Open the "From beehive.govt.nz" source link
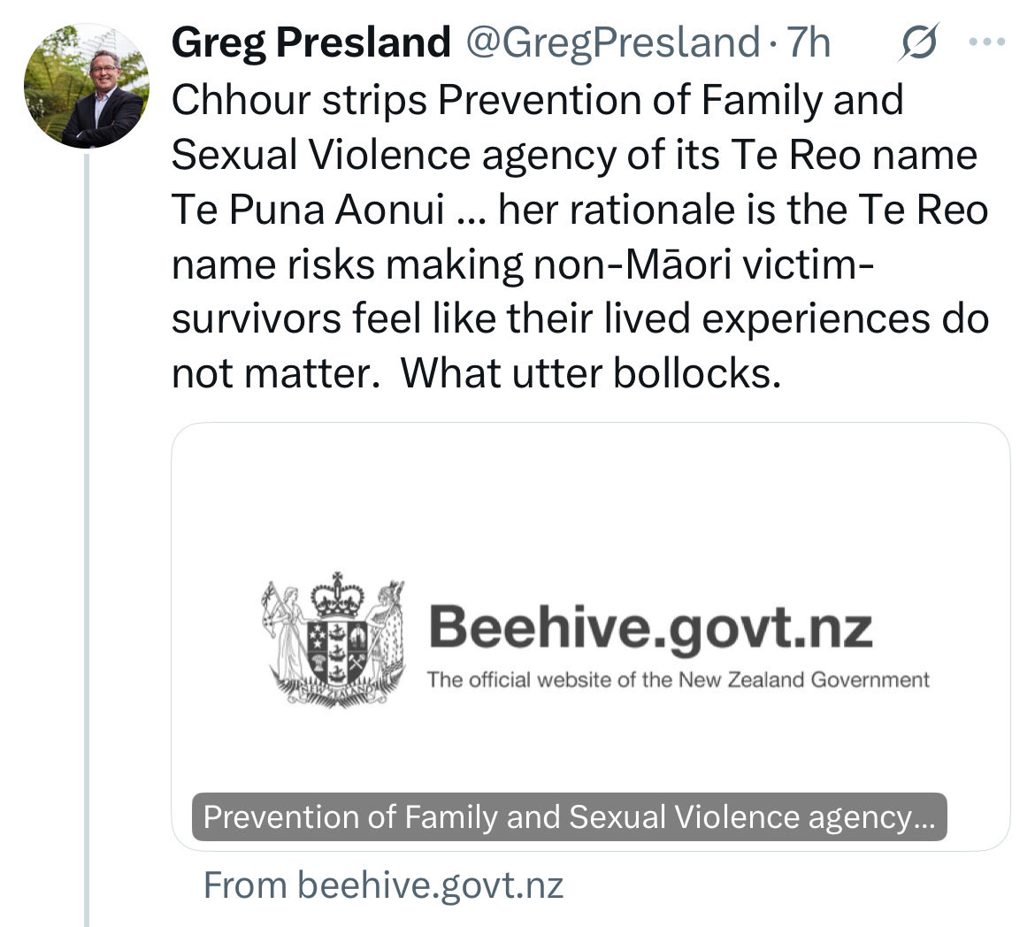Viewport: 1035px width, 927px height. (x=383, y=885)
